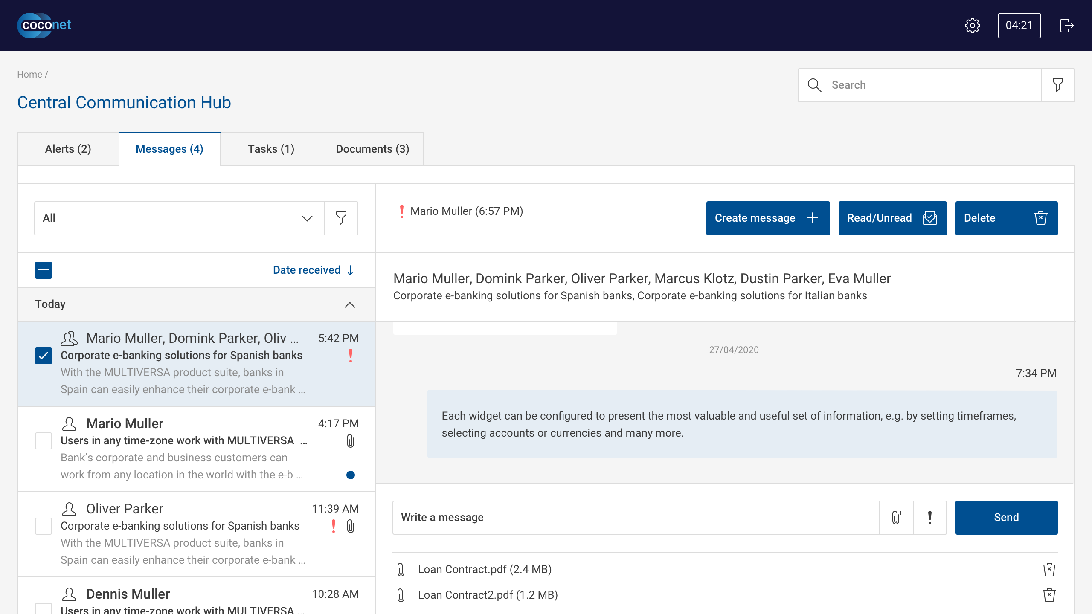
Task: Open settings via the gear icon
Action: (972, 26)
